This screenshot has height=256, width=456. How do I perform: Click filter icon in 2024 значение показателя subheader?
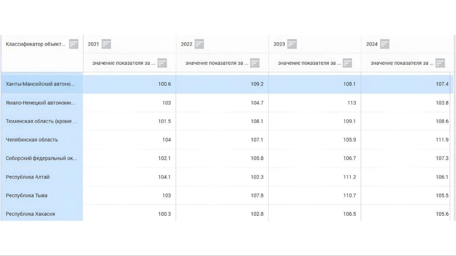click(x=440, y=63)
